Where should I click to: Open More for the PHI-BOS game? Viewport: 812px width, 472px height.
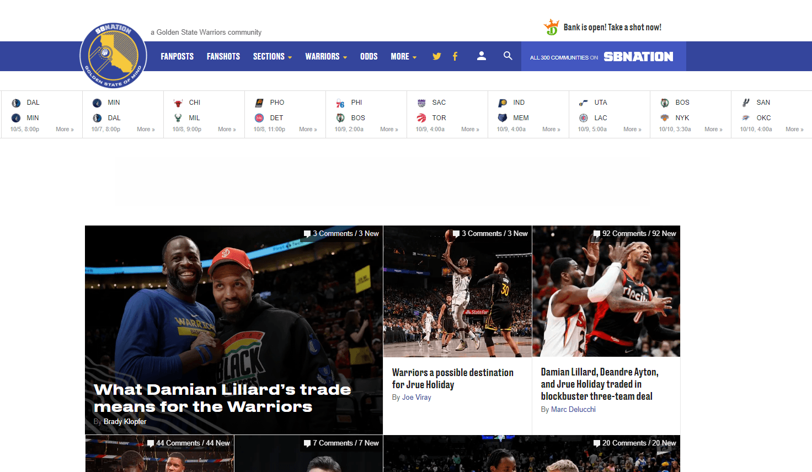tap(389, 130)
